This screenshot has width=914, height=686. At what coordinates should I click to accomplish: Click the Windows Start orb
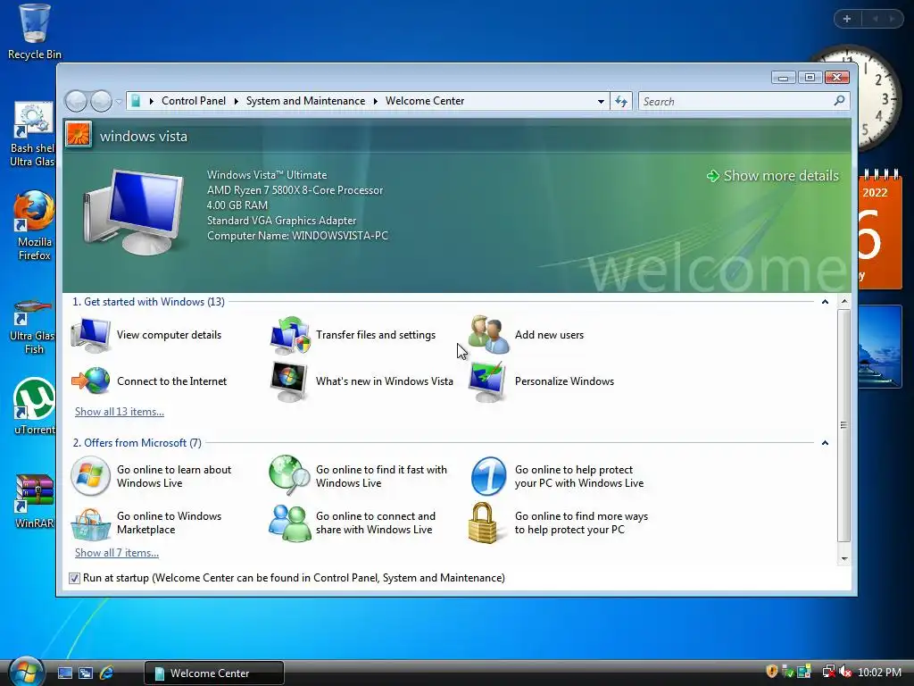[27, 671]
